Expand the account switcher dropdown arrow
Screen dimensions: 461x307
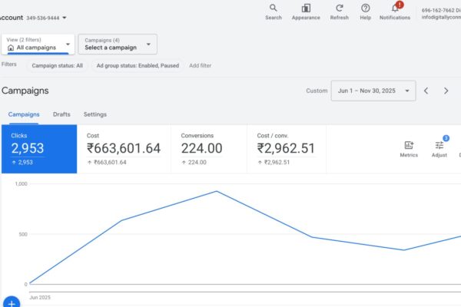[65, 17]
